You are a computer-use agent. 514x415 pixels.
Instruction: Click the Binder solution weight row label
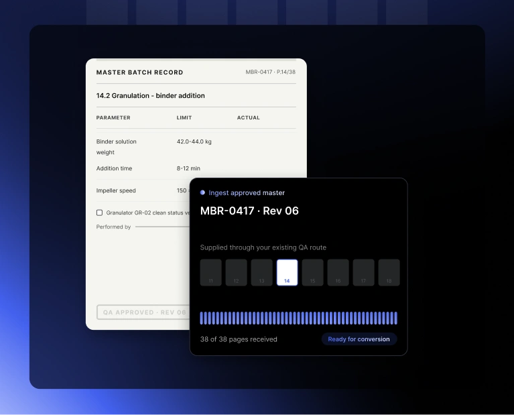pyautogui.click(x=116, y=147)
